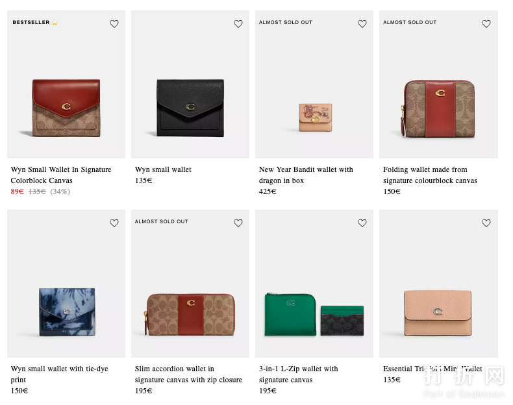View the pink Essential Tri-fold wallet image
513x405 pixels.
tap(438, 314)
